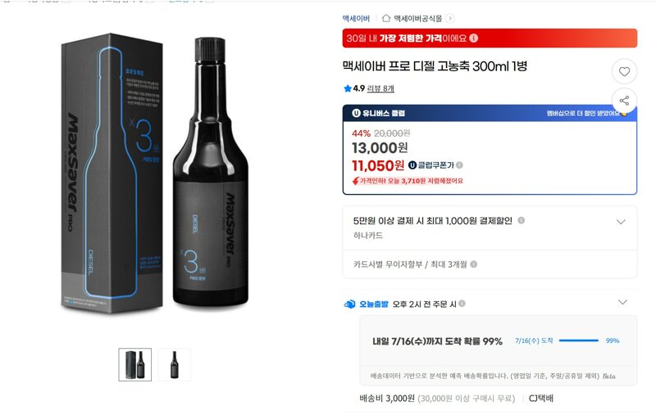The image size is (656, 415).
Task: Click the 99% arrival probability progress bar
Action: (x=579, y=341)
